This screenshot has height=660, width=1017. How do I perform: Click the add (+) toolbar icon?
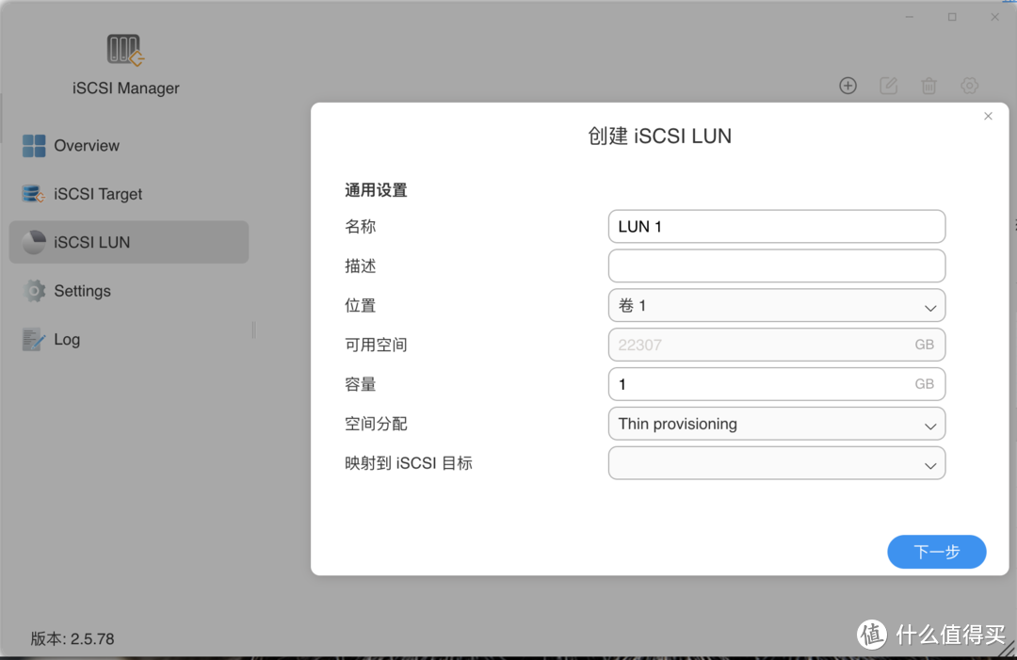point(847,86)
